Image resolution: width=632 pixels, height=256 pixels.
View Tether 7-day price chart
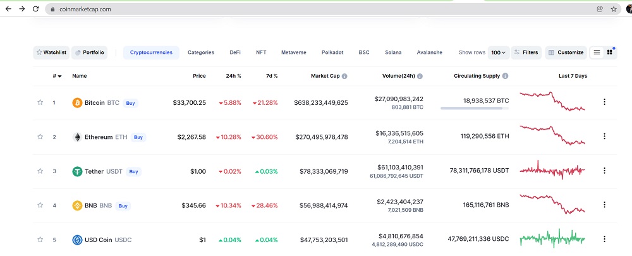[552, 170]
